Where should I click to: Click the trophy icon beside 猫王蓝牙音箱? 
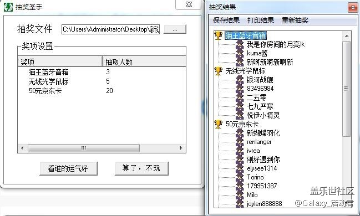click(219, 35)
